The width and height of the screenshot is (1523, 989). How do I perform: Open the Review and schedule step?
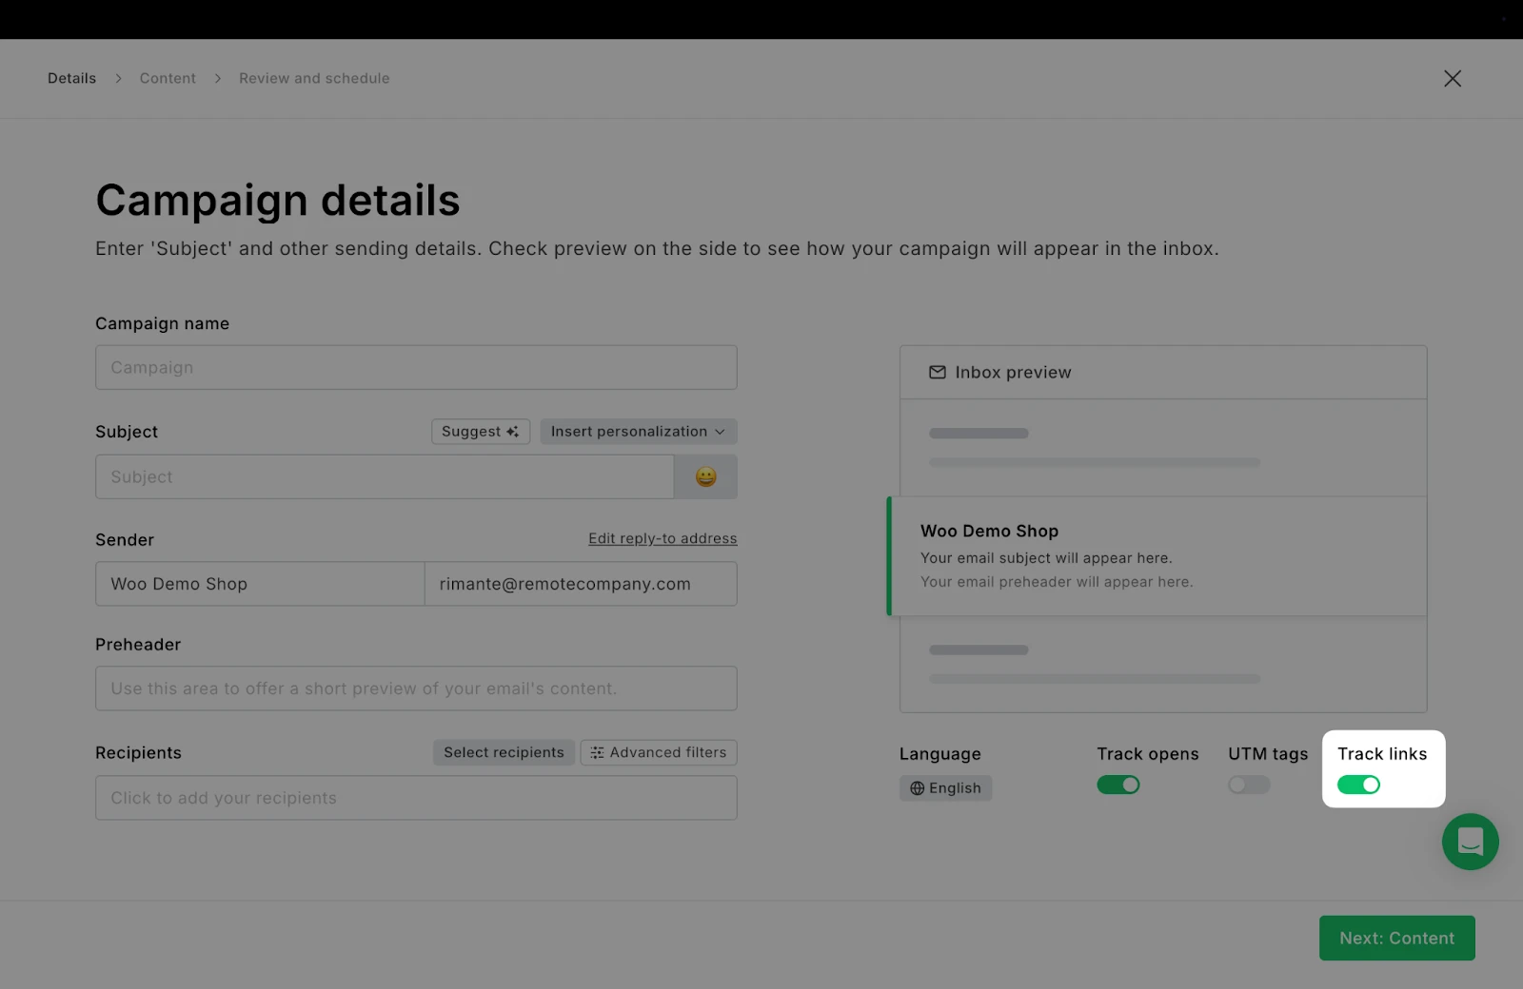(x=314, y=79)
